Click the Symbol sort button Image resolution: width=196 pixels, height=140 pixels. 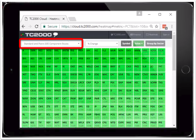[x=126, y=43]
